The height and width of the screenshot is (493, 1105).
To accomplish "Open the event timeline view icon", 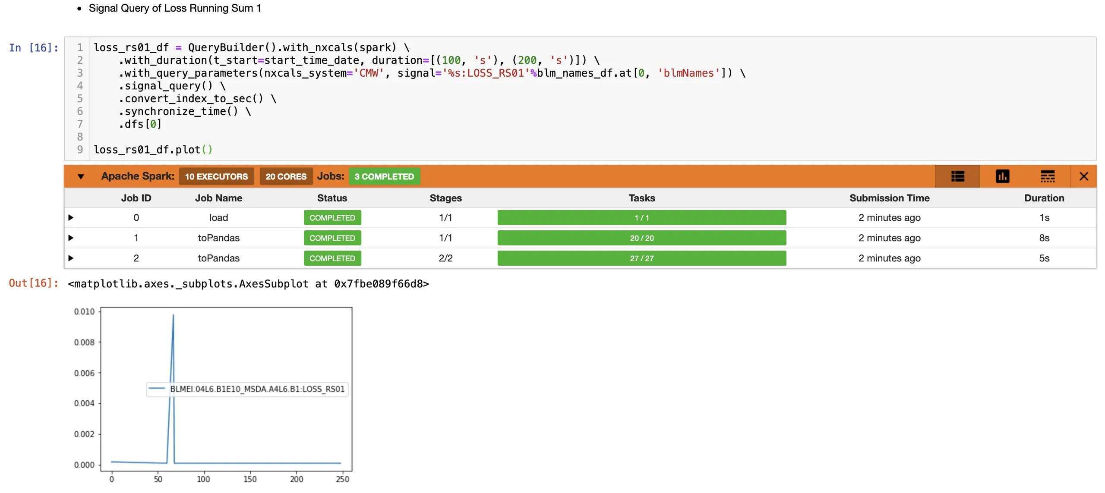I will (1047, 176).
